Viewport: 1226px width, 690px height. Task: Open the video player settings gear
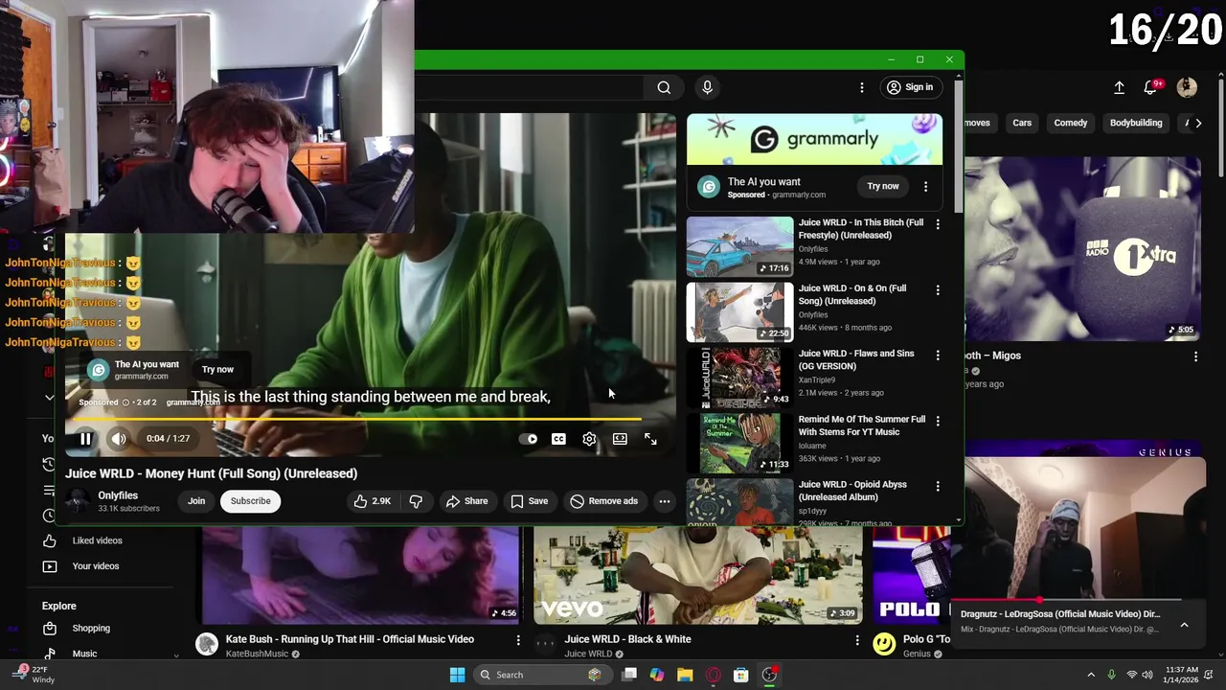point(589,439)
